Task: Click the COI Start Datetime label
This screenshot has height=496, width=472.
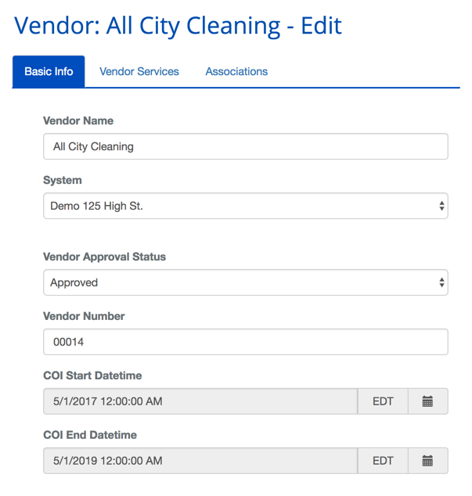Action: (x=92, y=376)
